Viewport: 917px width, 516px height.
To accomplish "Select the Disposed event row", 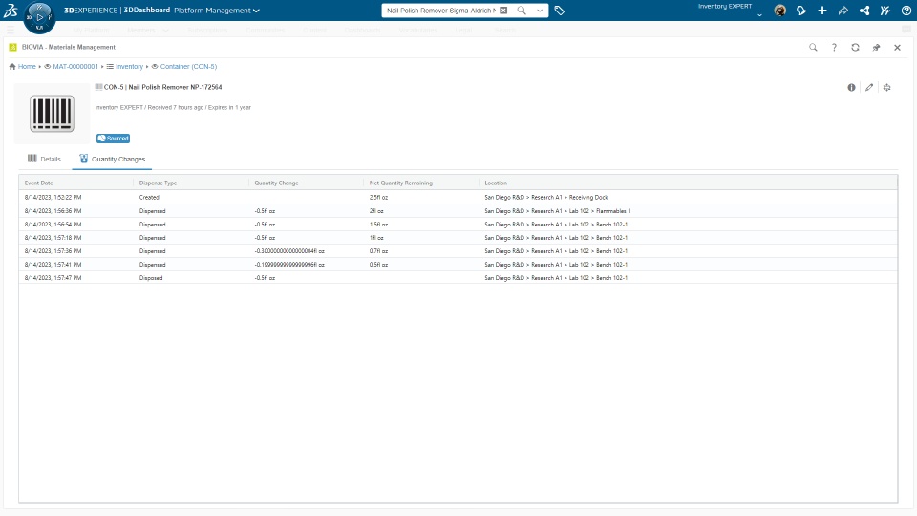I will [x=458, y=278].
